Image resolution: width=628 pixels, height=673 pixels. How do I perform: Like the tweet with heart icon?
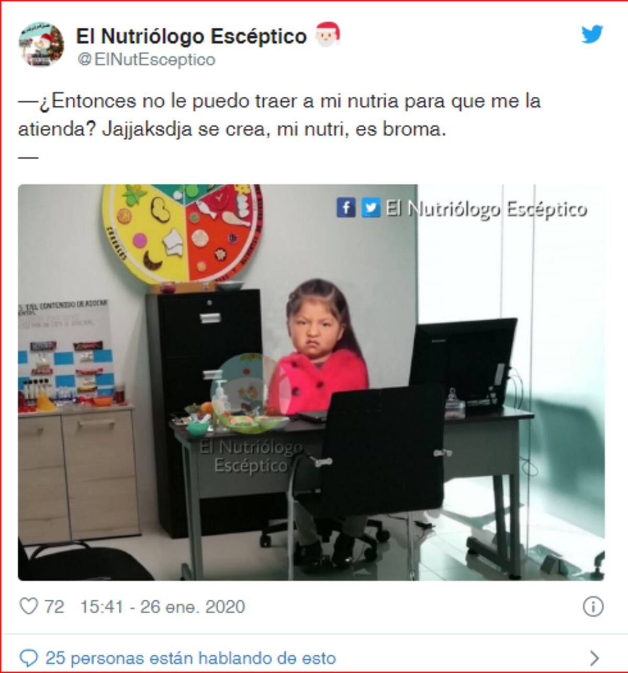28,607
